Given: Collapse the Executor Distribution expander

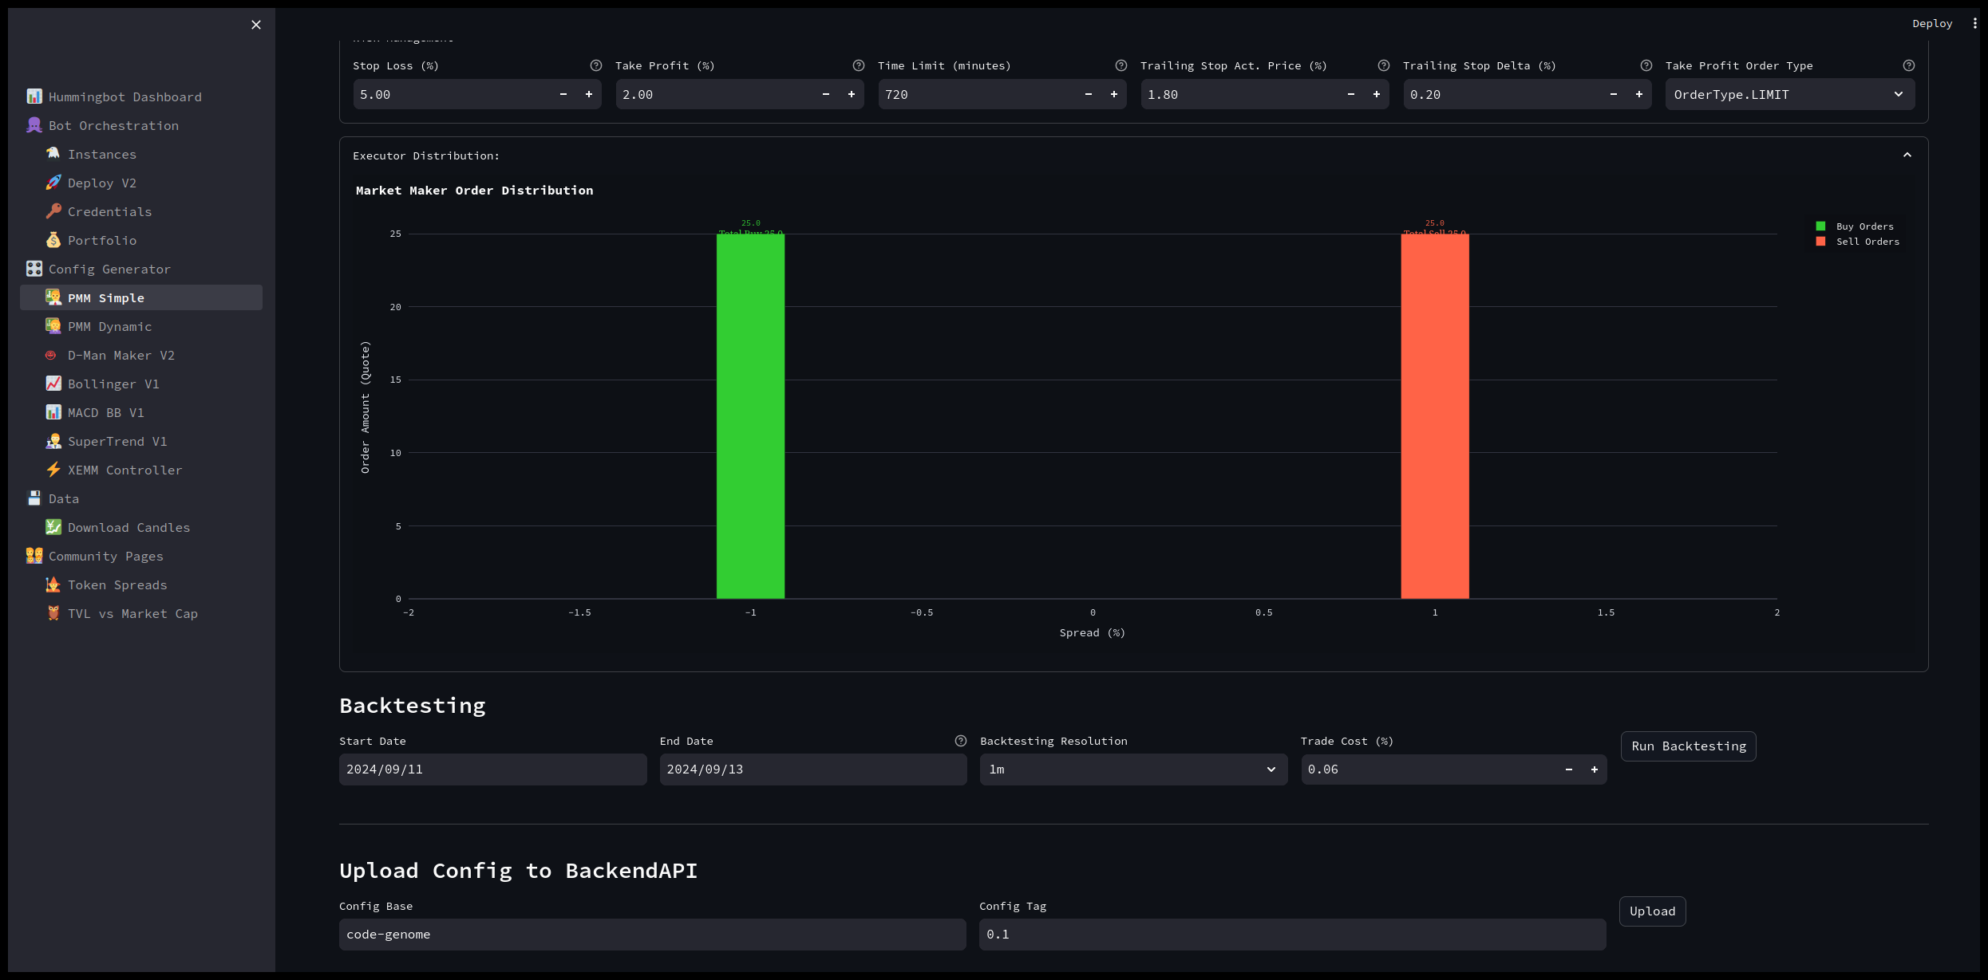Looking at the screenshot, I should (1907, 155).
